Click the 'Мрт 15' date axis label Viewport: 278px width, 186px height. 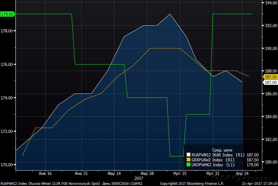(x=180, y=173)
